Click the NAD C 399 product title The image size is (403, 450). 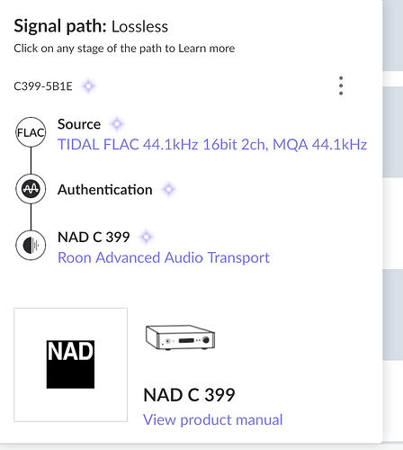189,395
